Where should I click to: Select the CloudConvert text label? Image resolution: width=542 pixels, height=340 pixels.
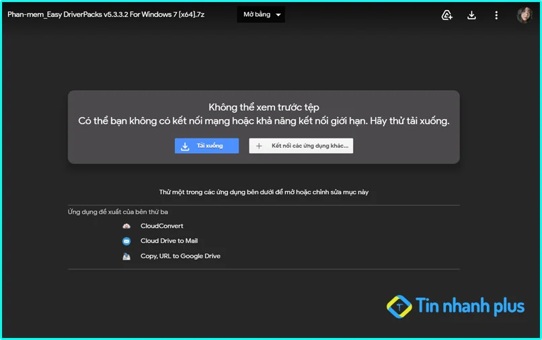tap(161, 226)
